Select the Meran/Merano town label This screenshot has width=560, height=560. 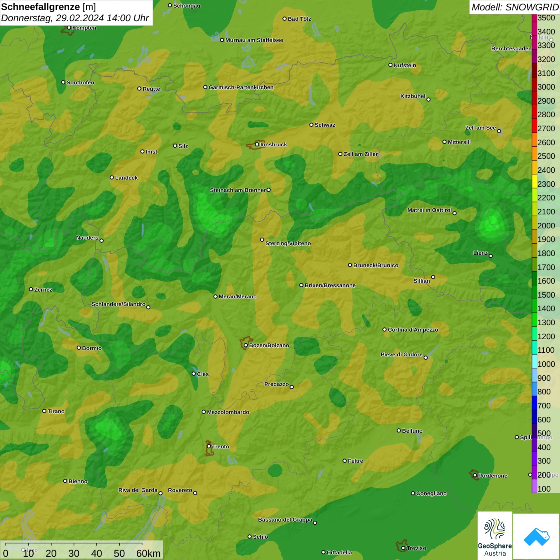(238, 296)
